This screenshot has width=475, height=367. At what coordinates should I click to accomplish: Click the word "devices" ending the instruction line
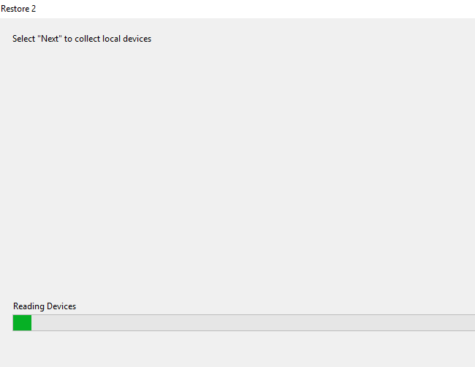(137, 39)
